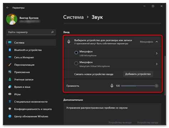Image resolution: width=169 pixels, height=128 pixels.
Task: Open Персонализация settings
Action: point(31,65)
